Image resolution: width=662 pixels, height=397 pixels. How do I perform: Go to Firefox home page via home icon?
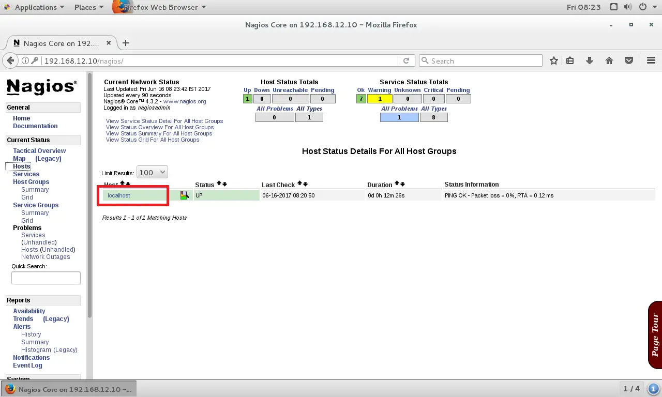(x=609, y=60)
